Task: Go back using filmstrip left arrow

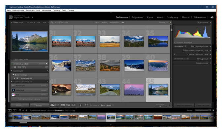Action: tap(23, 110)
